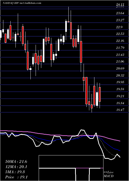Click the 12MA : 20.1 readout

(16, 167)
